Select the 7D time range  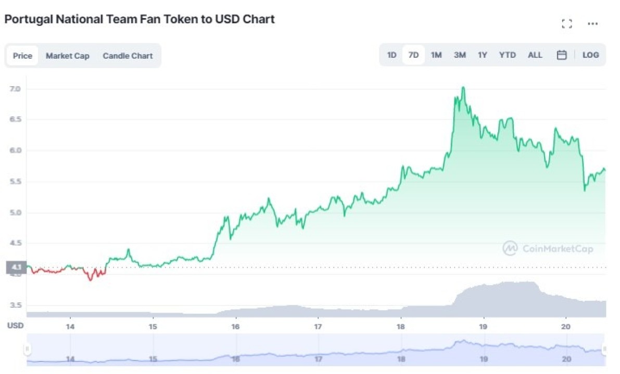(413, 55)
